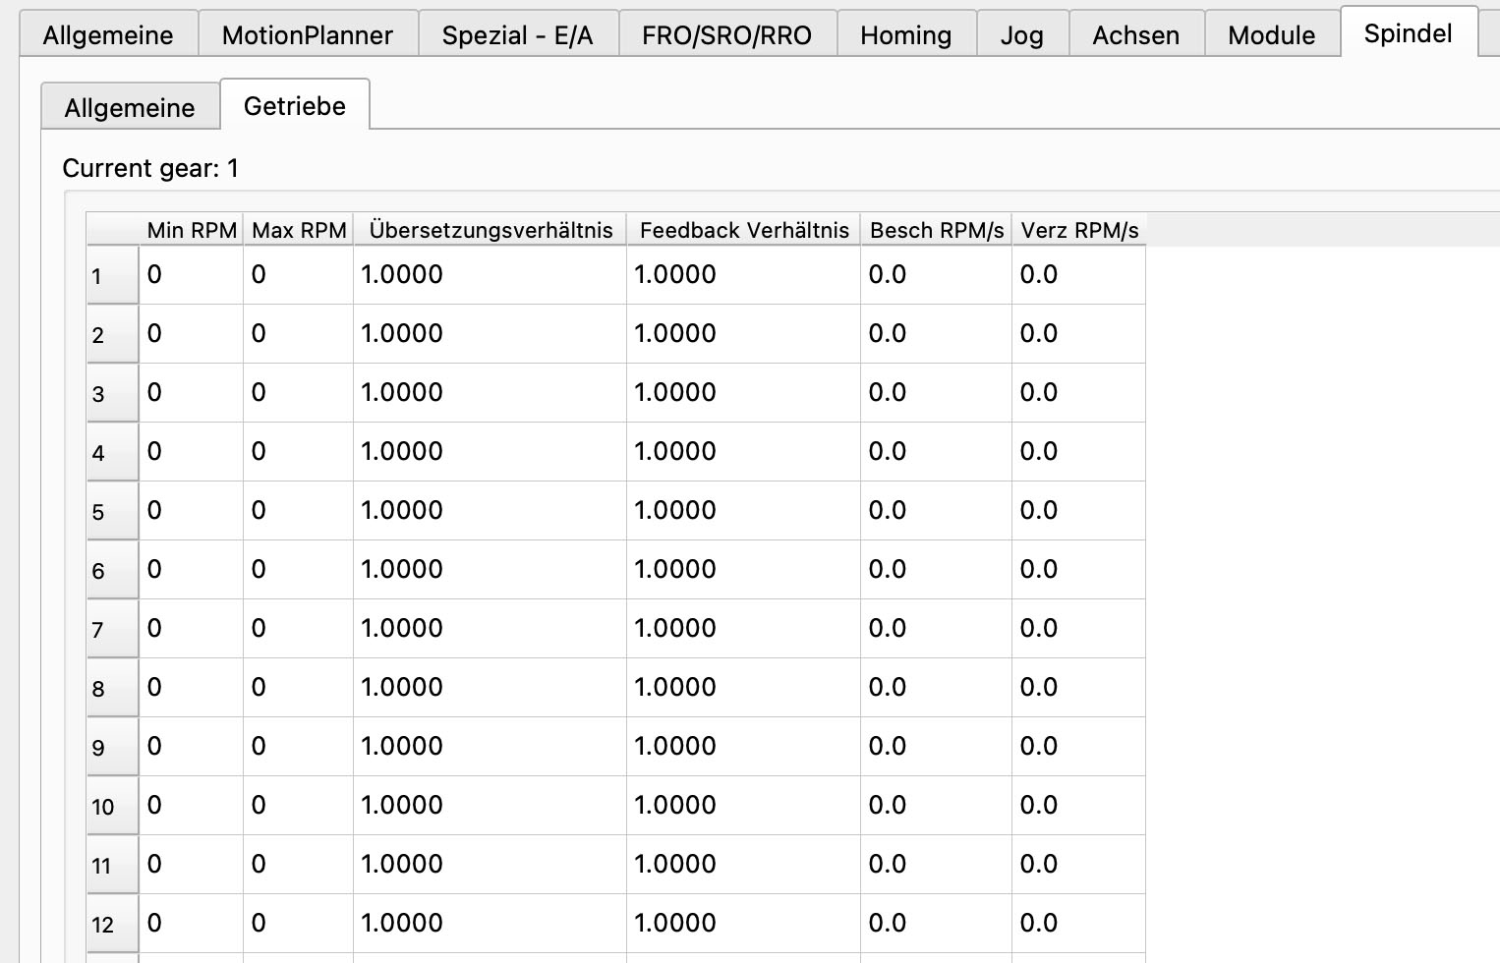
Task: Switch to the Achsen tab
Action: [x=1135, y=35]
